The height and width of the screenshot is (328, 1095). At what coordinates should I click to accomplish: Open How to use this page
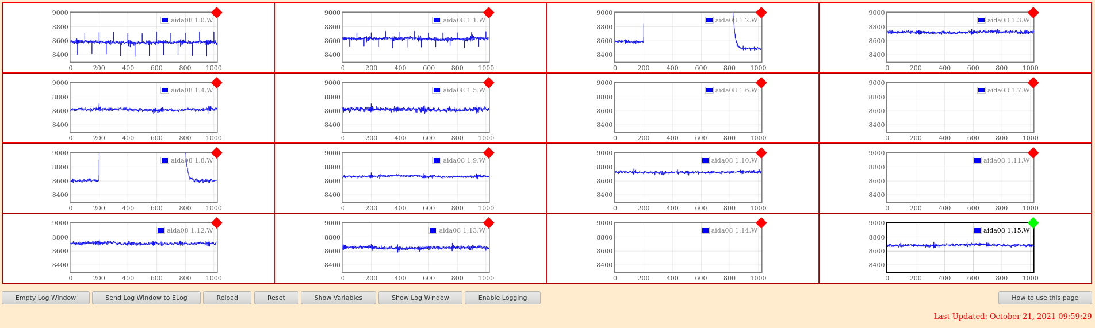(x=1044, y=298)
